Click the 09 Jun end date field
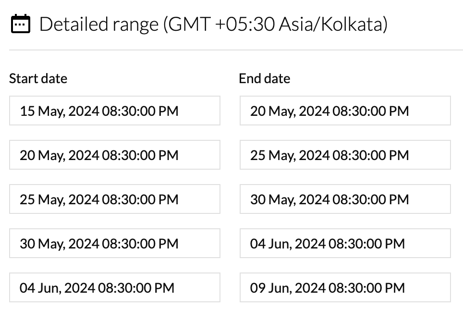Image resolution: width=463 pixels, height=310 pixels. coord(345,288)
